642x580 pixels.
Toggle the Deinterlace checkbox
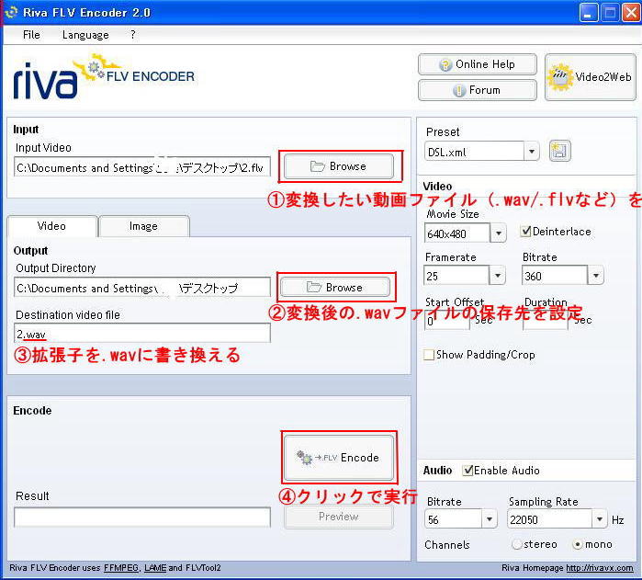tap(525, 232)
